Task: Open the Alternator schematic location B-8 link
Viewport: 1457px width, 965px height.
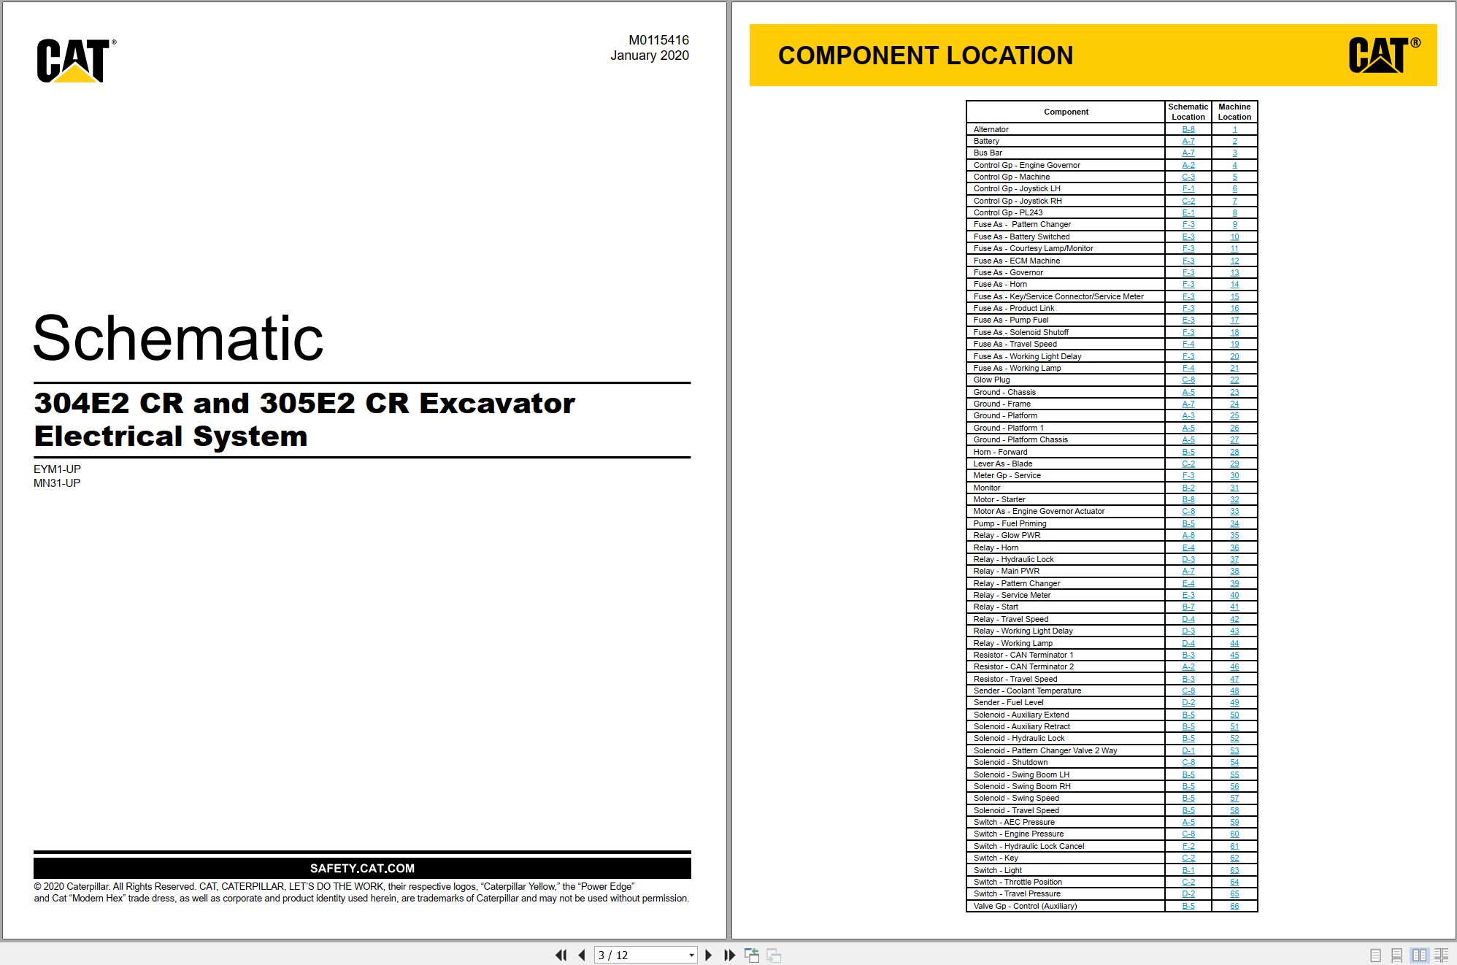Action: tap(1188, 129)
